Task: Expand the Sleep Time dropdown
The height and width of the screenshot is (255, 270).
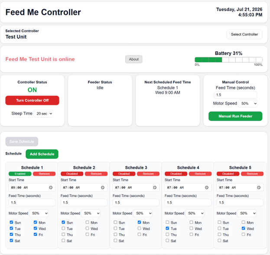Action: [43, 114]
